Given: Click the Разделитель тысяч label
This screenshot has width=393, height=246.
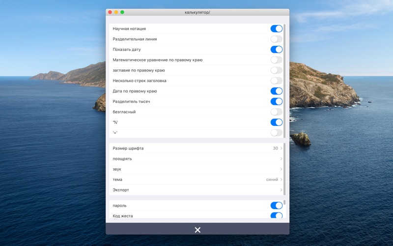Looking at the screenshot, I should pos(131,101).
